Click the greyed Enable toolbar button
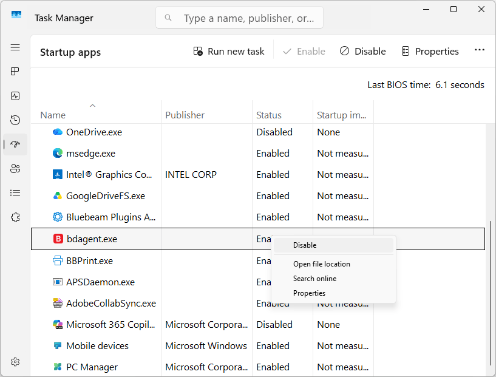 tap(304, 51)
